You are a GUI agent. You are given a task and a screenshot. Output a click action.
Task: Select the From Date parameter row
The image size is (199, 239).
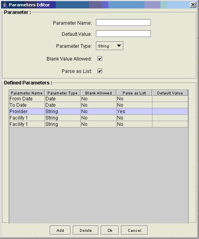99,99
